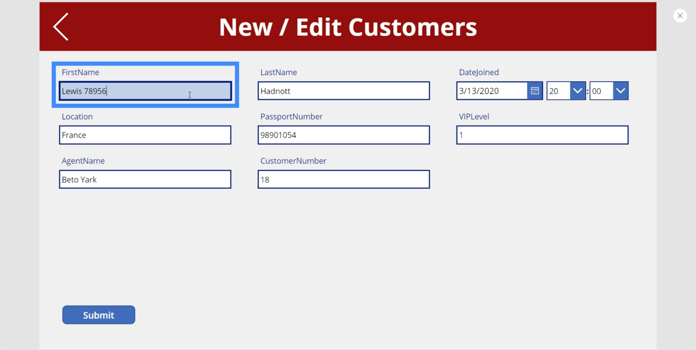Click the FirstName label

(x=80, y=72)
